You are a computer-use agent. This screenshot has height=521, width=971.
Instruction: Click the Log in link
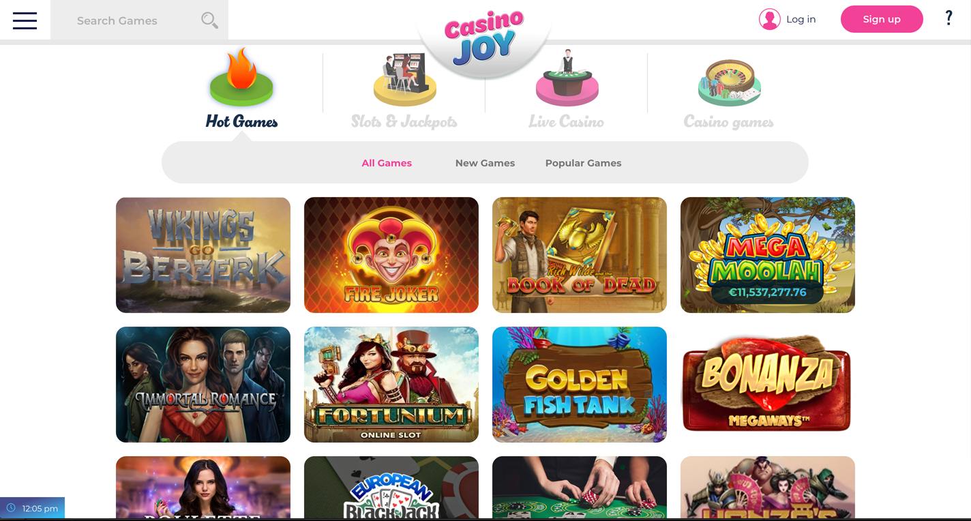click(x=801, y=19)
